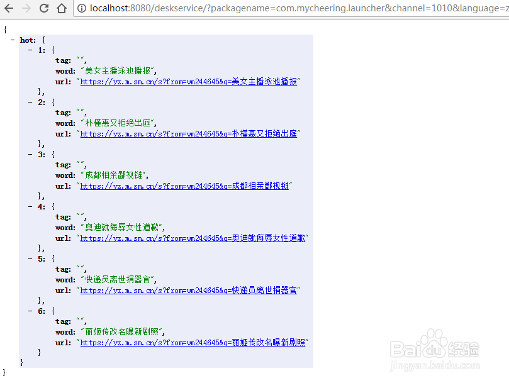Open the 成都相亲鄙视链 url link
The image size is (509, 383).
[184, 186]
